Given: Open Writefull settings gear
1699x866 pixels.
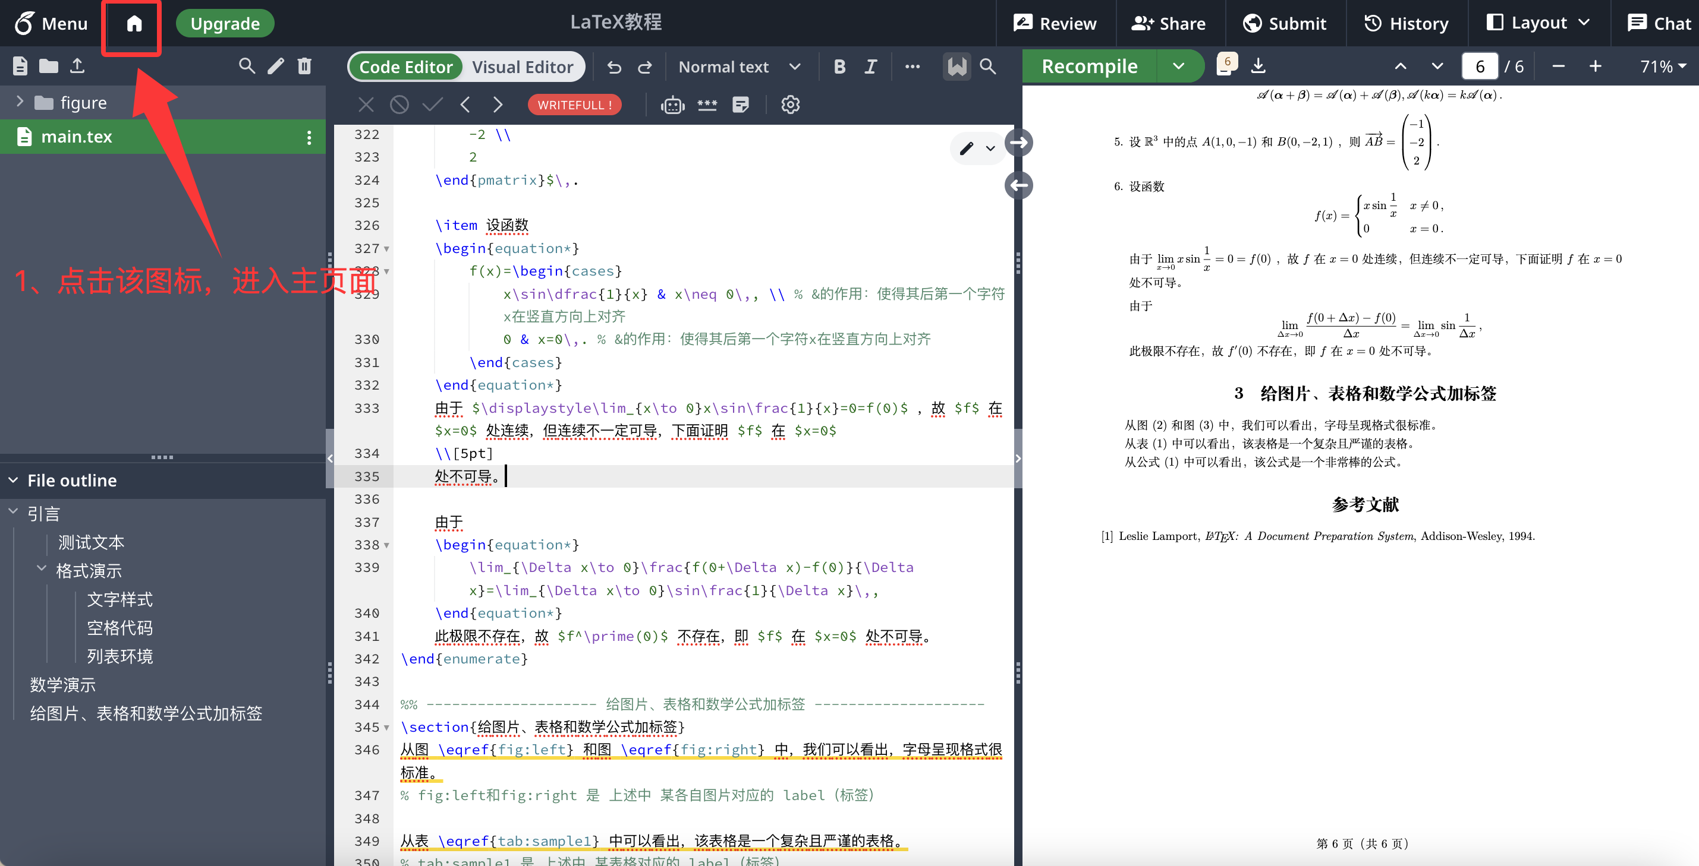Looking at the screenshot, I should click(790, 104).
